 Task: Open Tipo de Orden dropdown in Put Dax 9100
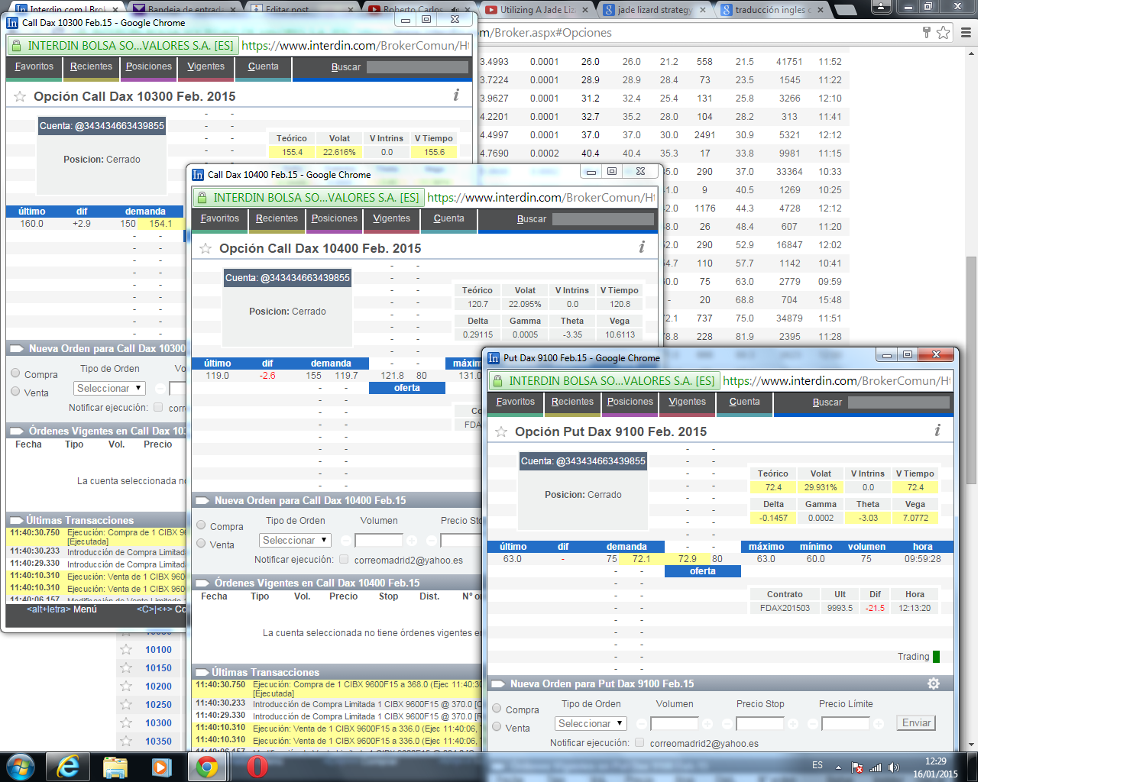[591, 723]
